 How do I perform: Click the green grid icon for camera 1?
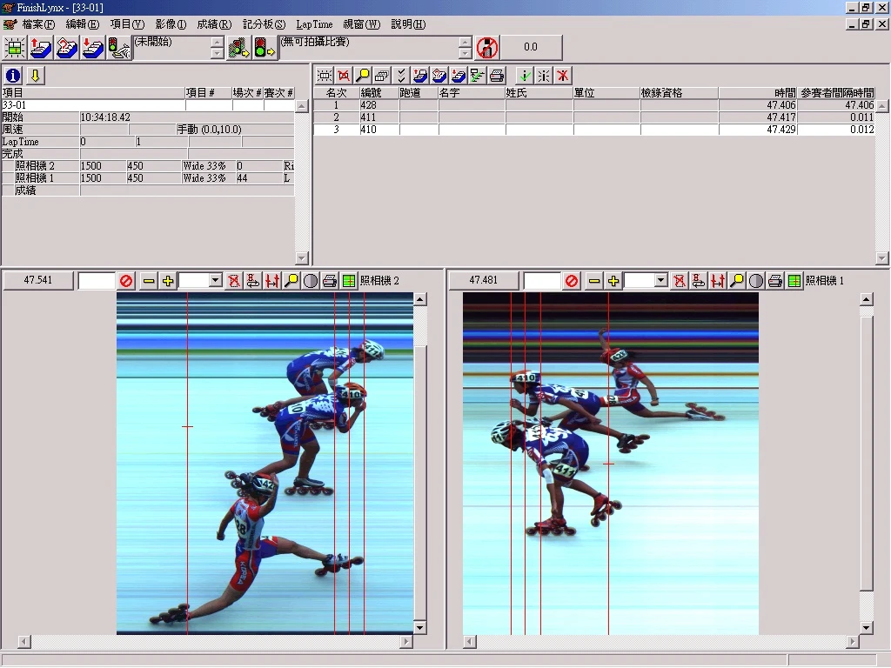point(794,281)
